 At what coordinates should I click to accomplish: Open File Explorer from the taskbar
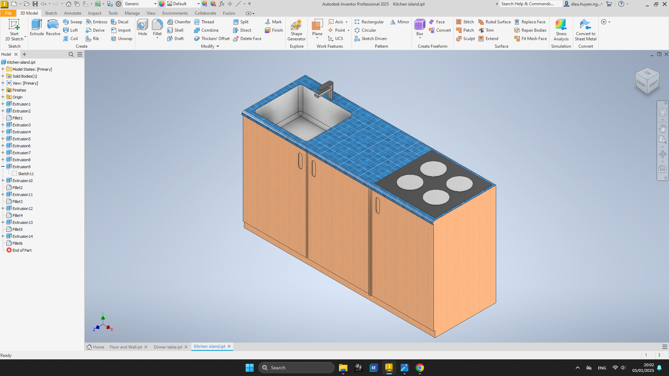[x=343, y=368]
